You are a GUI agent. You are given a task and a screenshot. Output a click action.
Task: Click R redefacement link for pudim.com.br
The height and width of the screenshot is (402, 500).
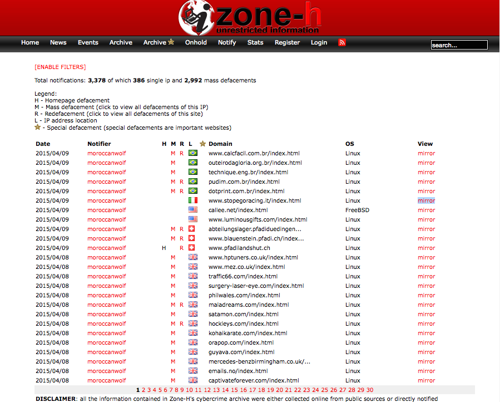click(x=181, y=182)
